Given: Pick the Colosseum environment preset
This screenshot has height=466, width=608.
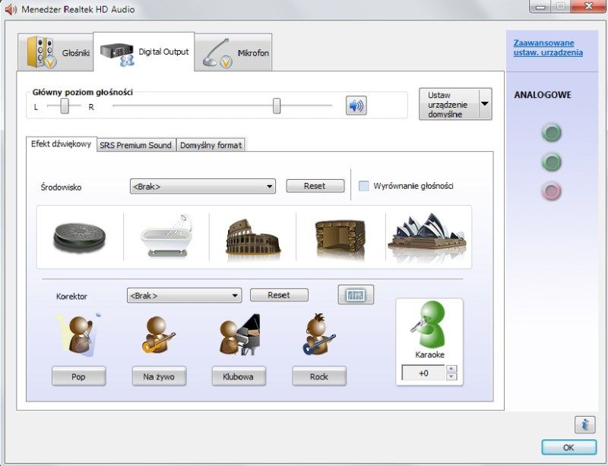Looking at the screenshot, I should point(253,238).
